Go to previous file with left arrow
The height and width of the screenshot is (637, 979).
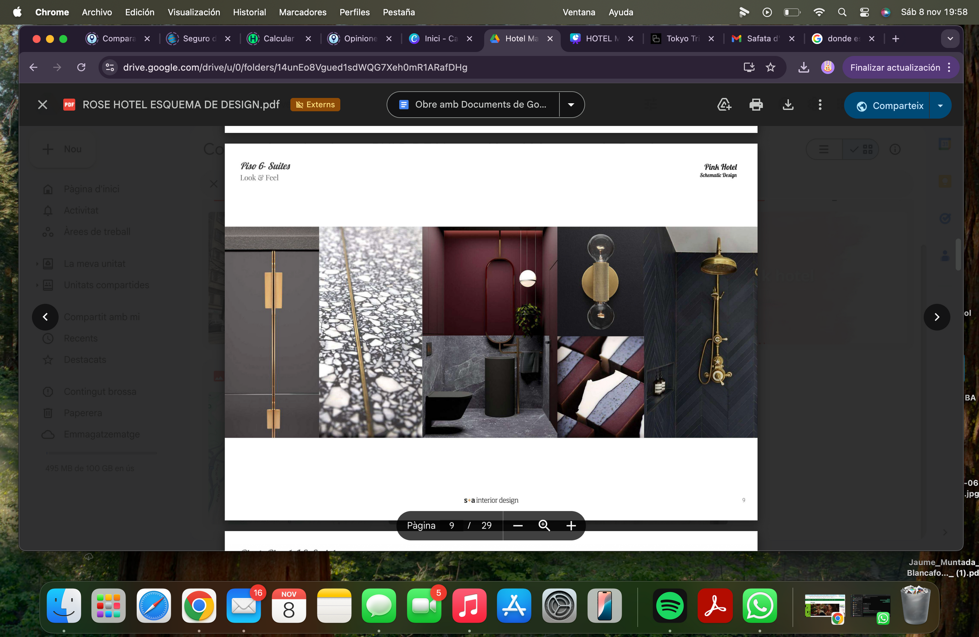tap(45, 317)
